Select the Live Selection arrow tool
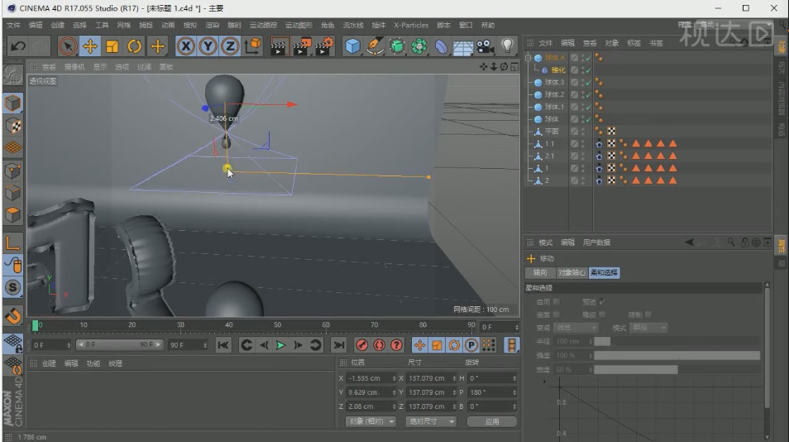The height and width of the screenshot is (442, 789). (68, 46)
